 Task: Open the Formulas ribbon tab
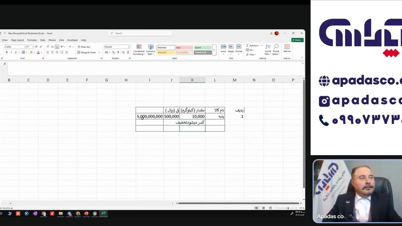point(32,40)
